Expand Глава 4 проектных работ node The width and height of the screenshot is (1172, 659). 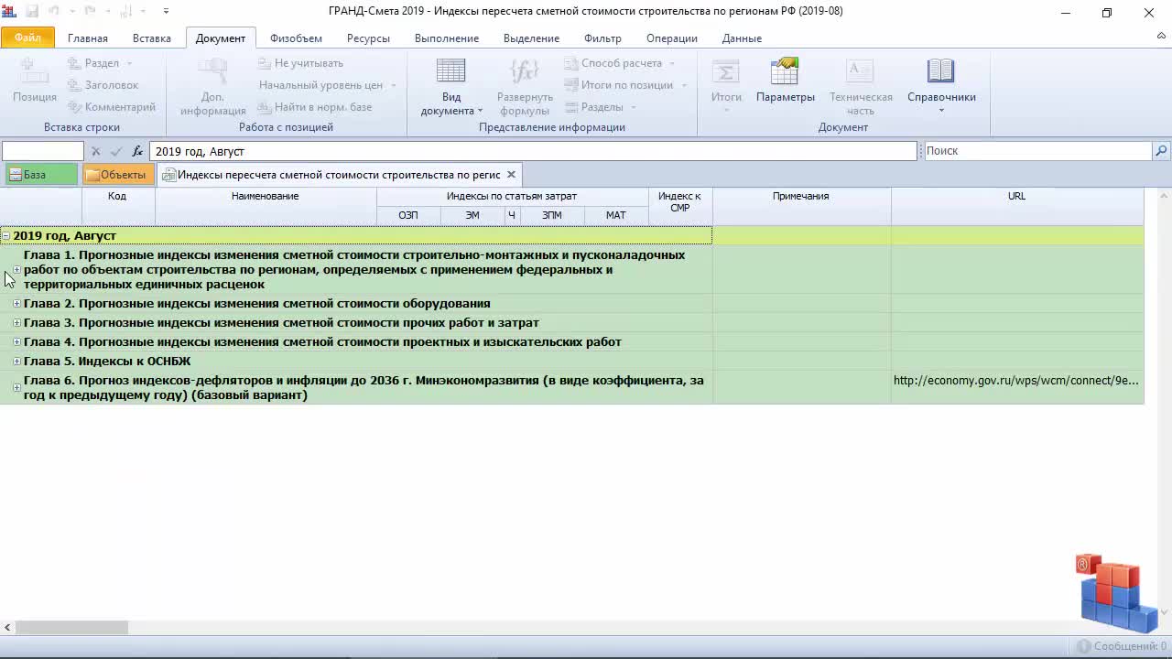click(16, 342)
